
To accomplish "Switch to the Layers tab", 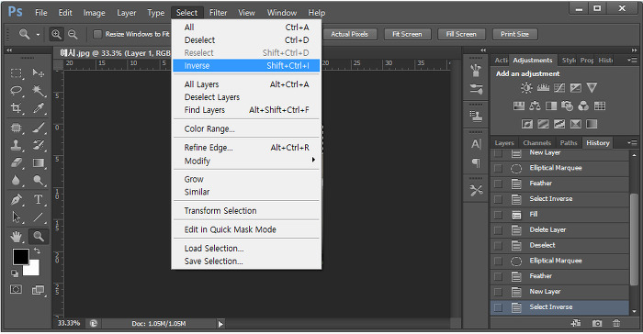I will click(x=504, y=143).
